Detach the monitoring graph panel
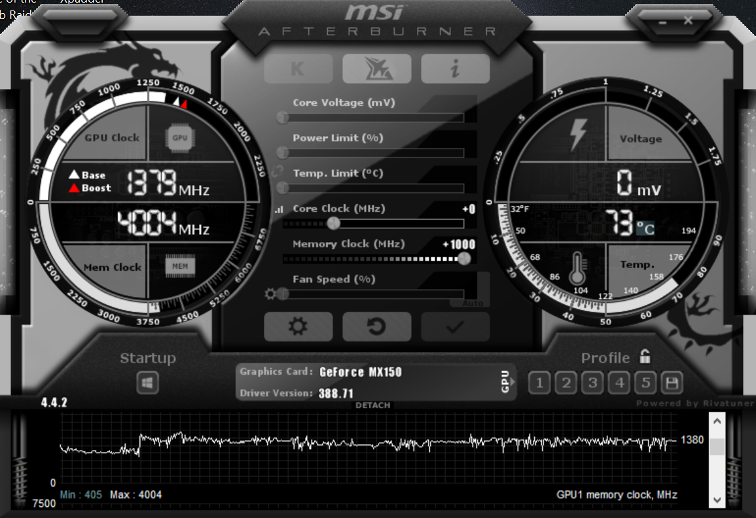 point(372,406)
